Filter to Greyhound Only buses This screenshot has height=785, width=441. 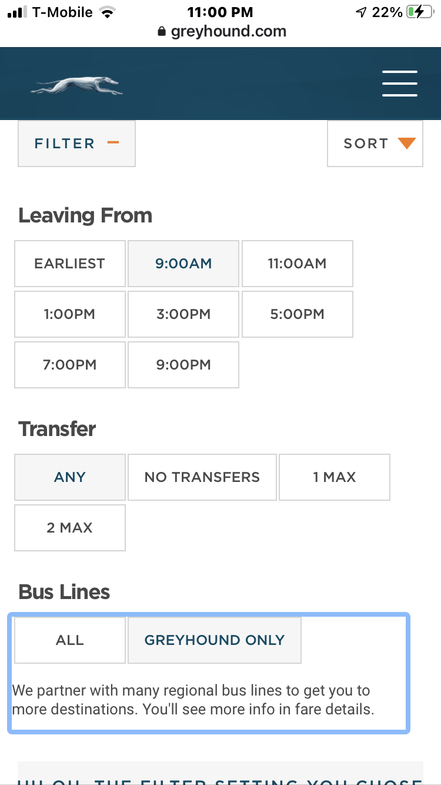[215, 640]
